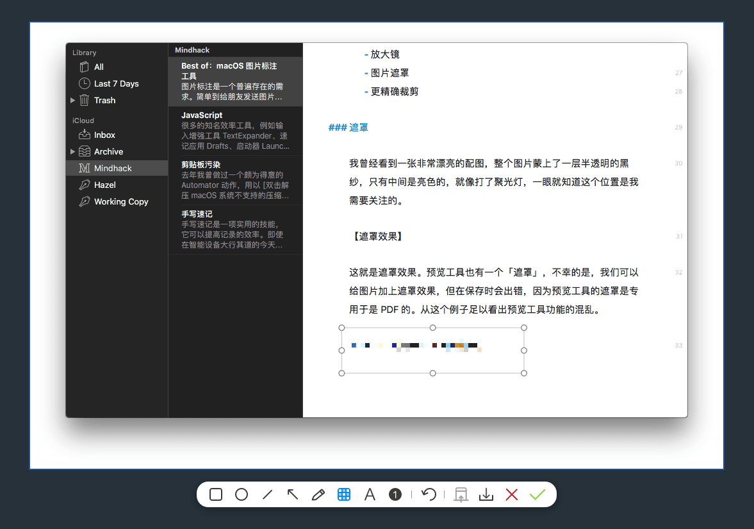Expand the Archive disclosure triangle
This screenshot has height=529, width=754.
coord(73,151)
